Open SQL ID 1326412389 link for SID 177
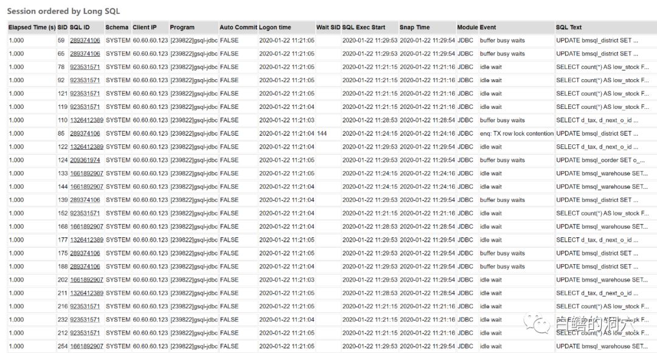657x353 pixels. (86, 240)
